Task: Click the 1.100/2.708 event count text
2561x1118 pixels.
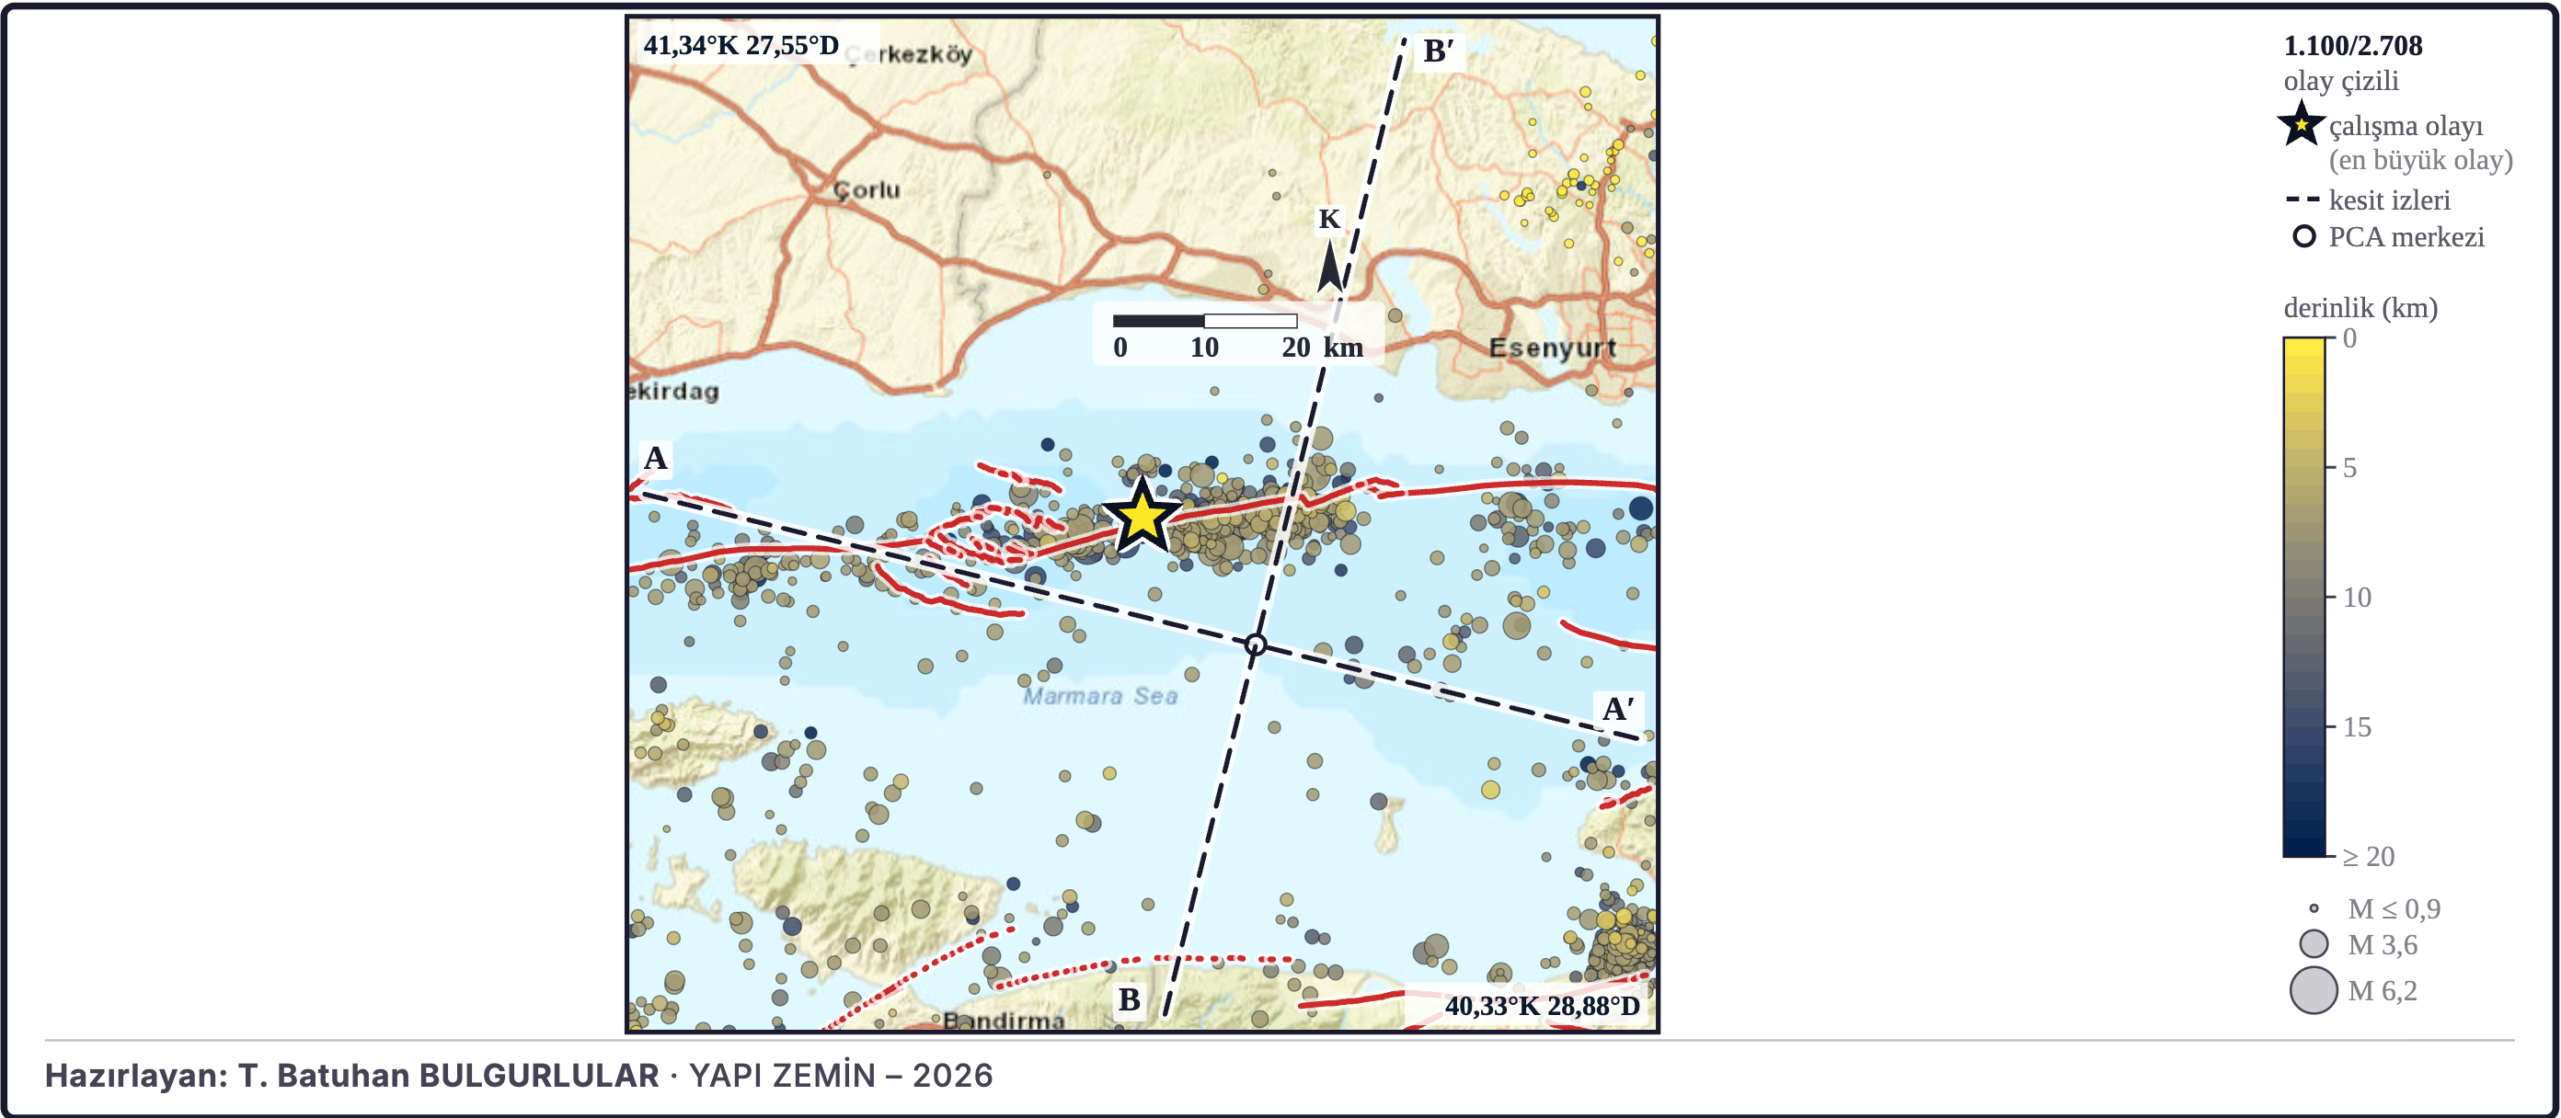Action: coord(2352,46)
